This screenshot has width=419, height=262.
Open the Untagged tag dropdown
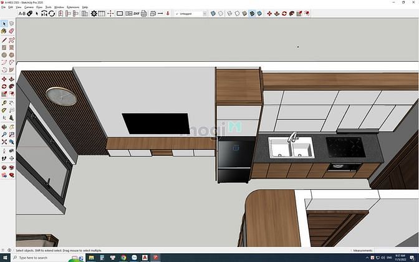(x=191, y=14)
